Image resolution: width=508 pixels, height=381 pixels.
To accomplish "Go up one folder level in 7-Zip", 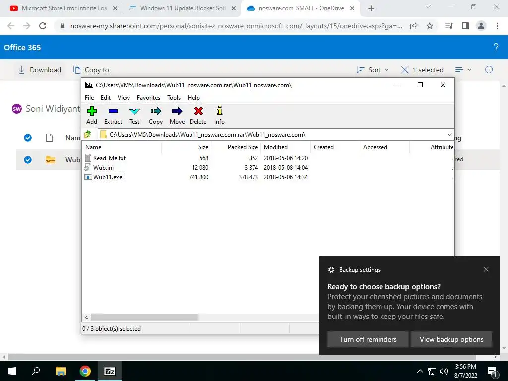I will coord(88,134).
